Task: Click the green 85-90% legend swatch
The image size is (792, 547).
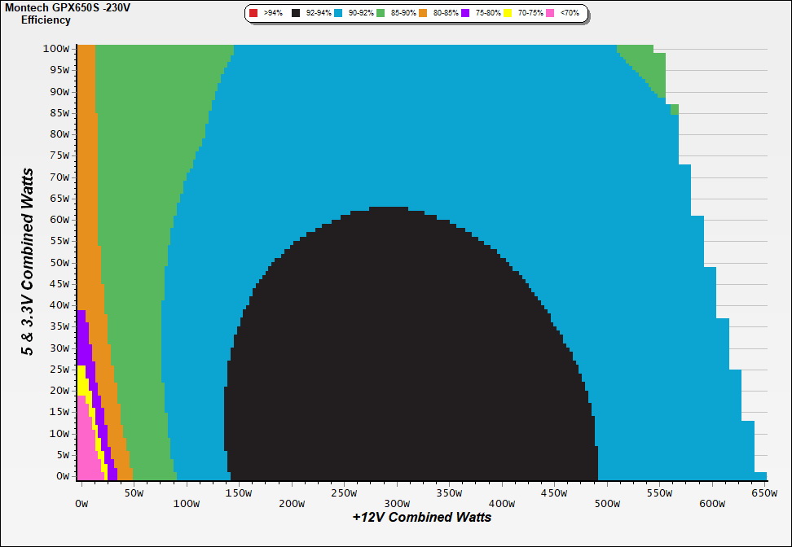Action: (x=381, y=14)
